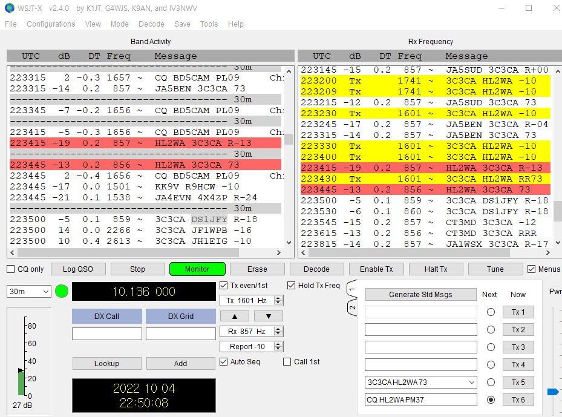Open the Decode menu
562x417 pixels.
[x=151, y=24]
